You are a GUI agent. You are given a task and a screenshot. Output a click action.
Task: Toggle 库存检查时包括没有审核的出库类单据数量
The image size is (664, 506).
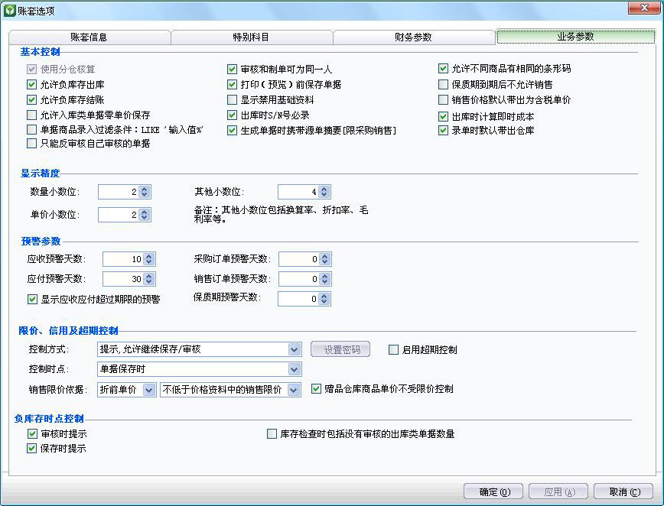(x=272, y=433)
